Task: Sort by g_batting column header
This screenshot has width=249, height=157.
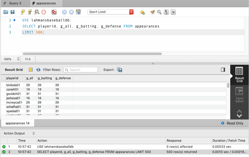Action: point(46,78)
